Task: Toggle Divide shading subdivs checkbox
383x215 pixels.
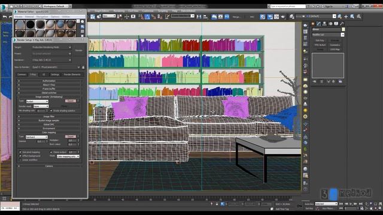Action: point(51,110)
